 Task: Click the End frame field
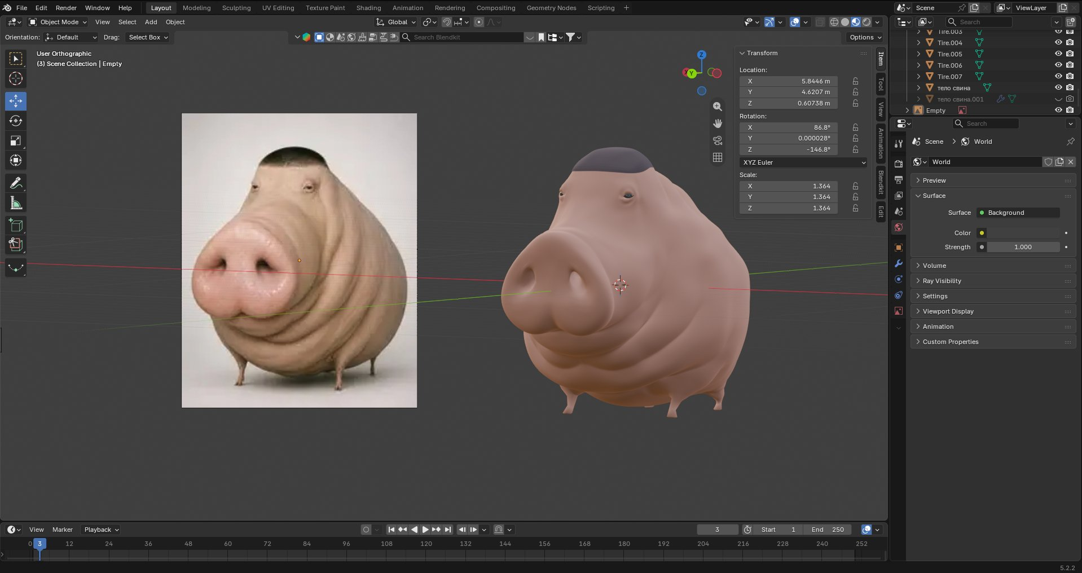pyautogui.click(x=828, y=530)
